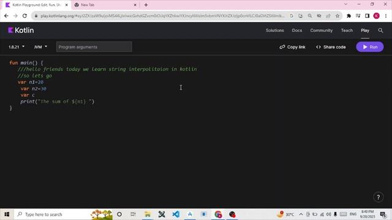The image size is (392, 220).
Task: Go to the Community page
Action: (x=321, y=31)
